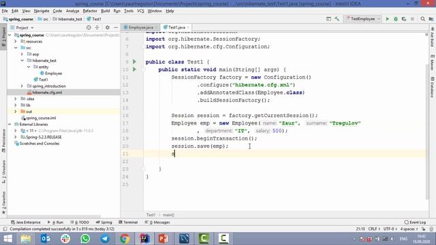Open the Project view dropdown
This screenshot has height=245, width=436.
[22, 27]
